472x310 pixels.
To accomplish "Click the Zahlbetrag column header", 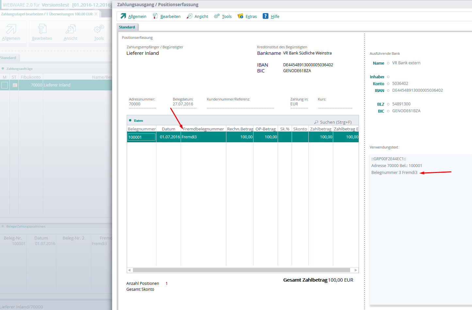I will (320, 129).
